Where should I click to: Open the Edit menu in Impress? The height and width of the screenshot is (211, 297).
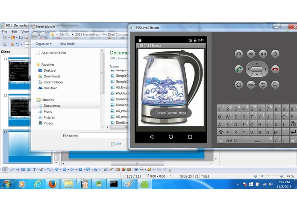click(x=14, y=32)
